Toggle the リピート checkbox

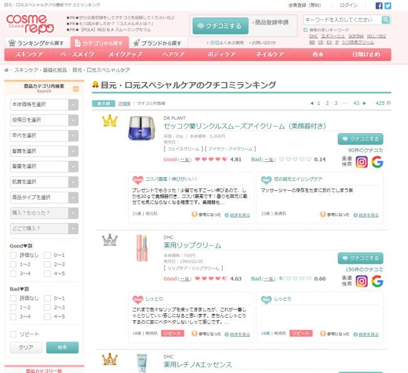[x=13, y=334]
